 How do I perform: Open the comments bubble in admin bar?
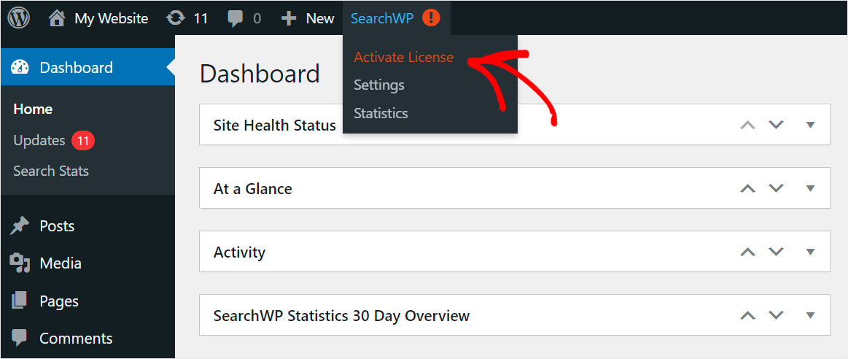pos(236,19)
